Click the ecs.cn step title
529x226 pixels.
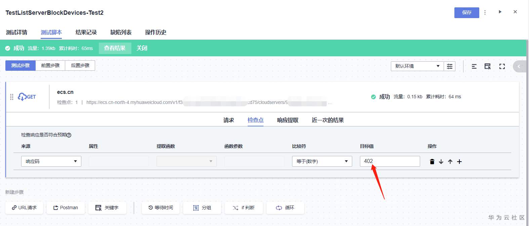[65, 92]
